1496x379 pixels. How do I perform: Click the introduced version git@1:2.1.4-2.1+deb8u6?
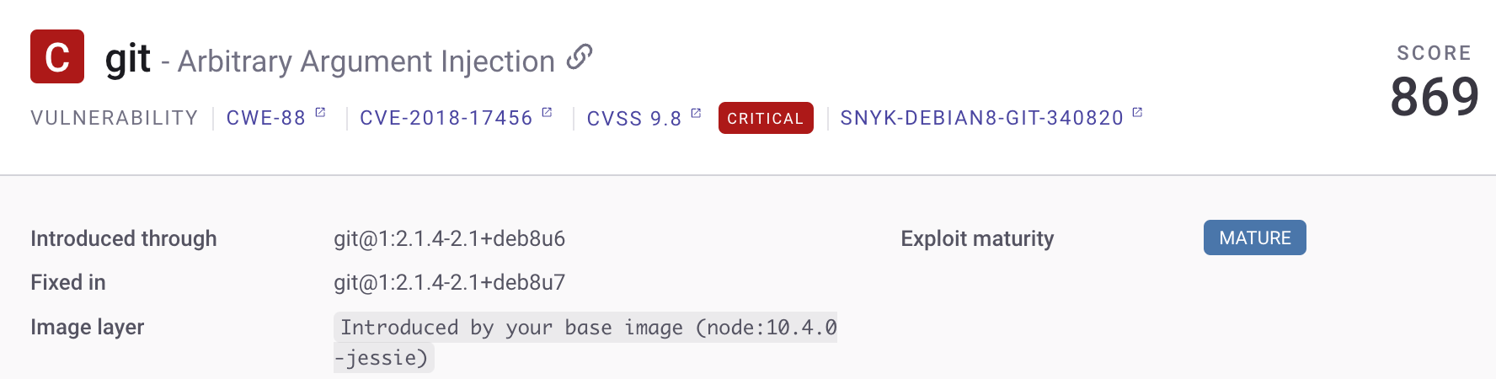pyautogui.click(x=449, y=238)
